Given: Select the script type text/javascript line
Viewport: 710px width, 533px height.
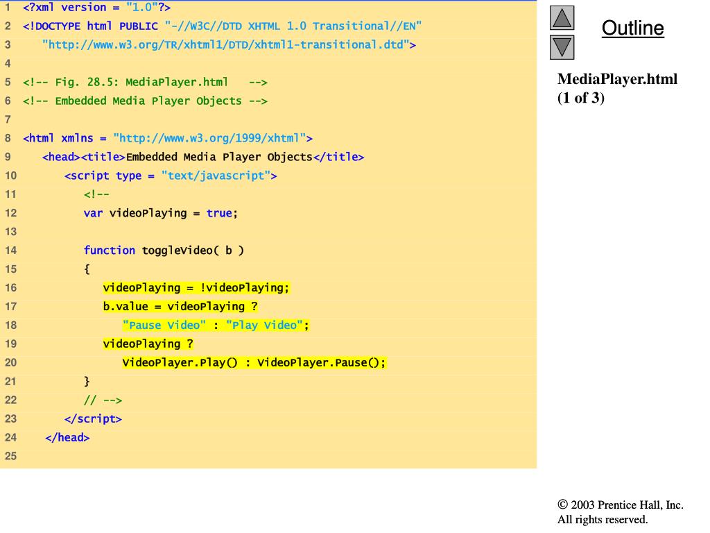Looking at the screenshot, I should (171, 176).
